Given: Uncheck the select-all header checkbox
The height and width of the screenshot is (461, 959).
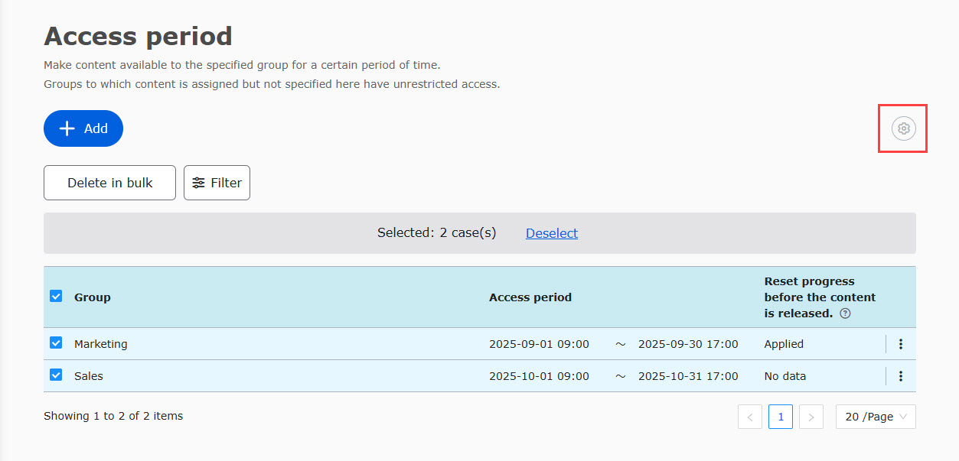Looking at the screenshot, I should click(56, 296).
